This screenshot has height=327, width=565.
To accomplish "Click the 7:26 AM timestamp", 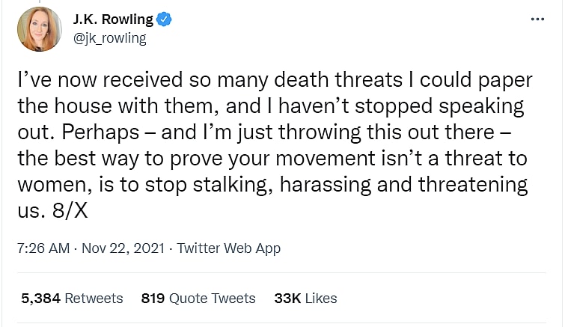I will click(x=42, y=248).
